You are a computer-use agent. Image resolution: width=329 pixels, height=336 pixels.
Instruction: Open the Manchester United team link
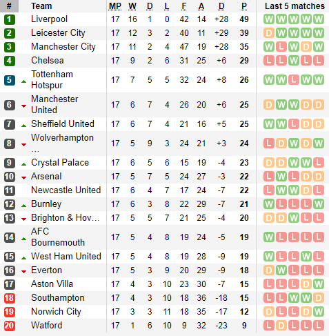54,105
